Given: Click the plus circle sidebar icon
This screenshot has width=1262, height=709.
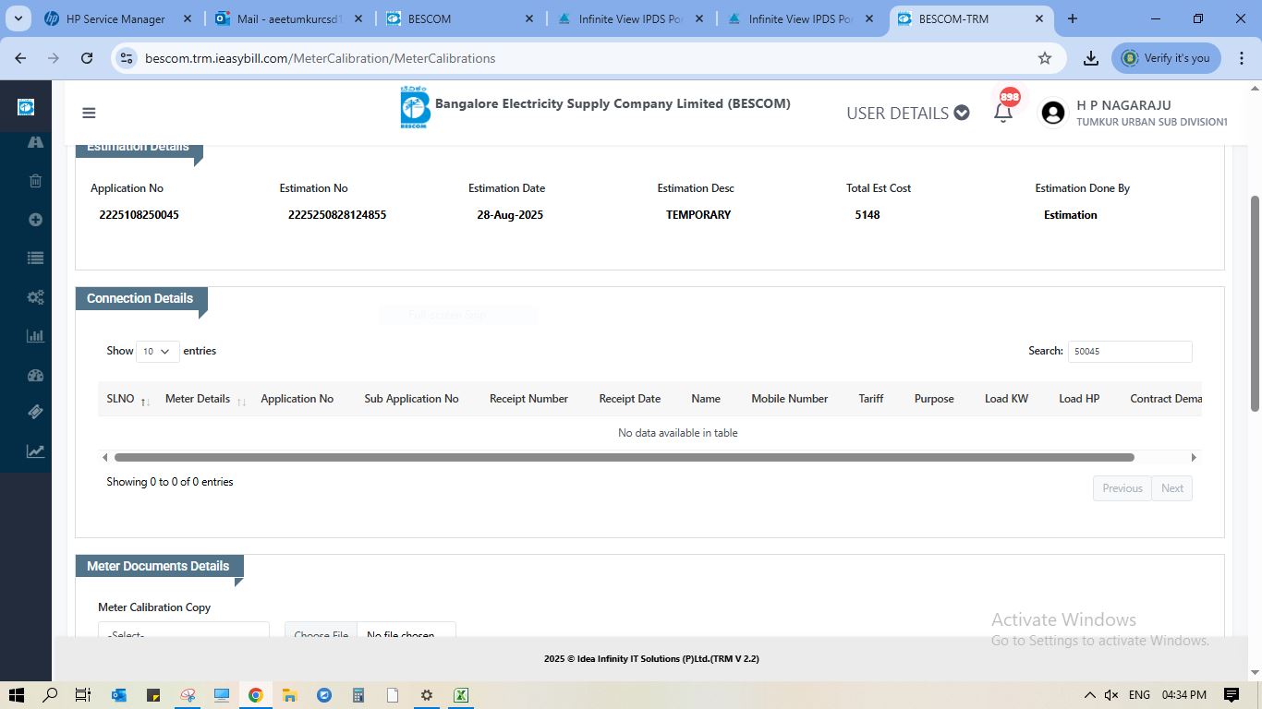Looking at the screenshot, I should click(35, 220).
